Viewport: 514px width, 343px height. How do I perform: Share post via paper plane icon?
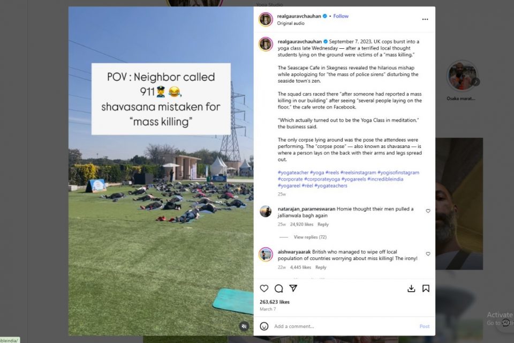293,288
